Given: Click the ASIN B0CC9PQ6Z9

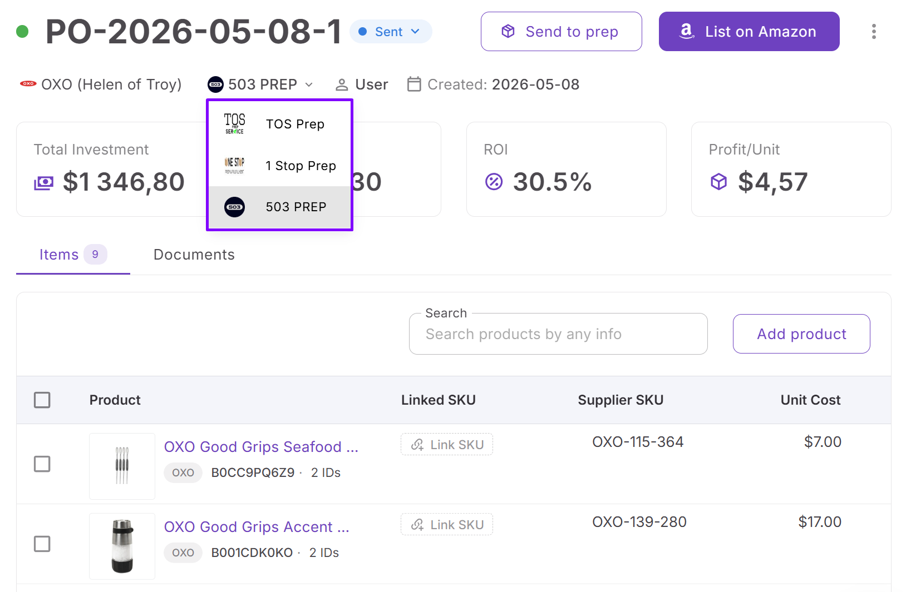Looking at the screenshot, I should (x=253, y=472).
